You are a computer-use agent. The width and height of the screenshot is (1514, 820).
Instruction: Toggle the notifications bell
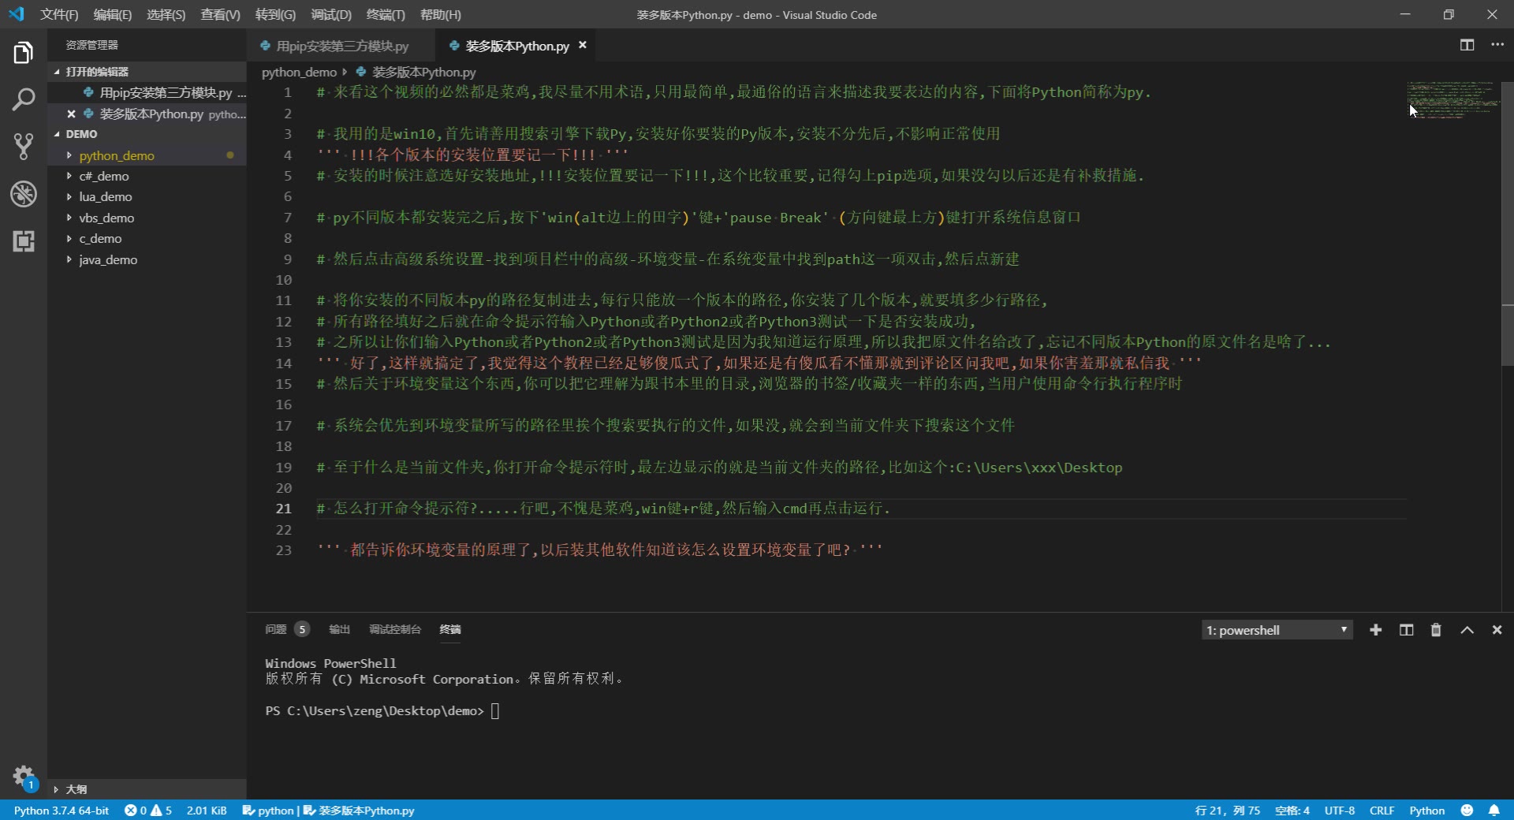click(x=1493, y=811)
